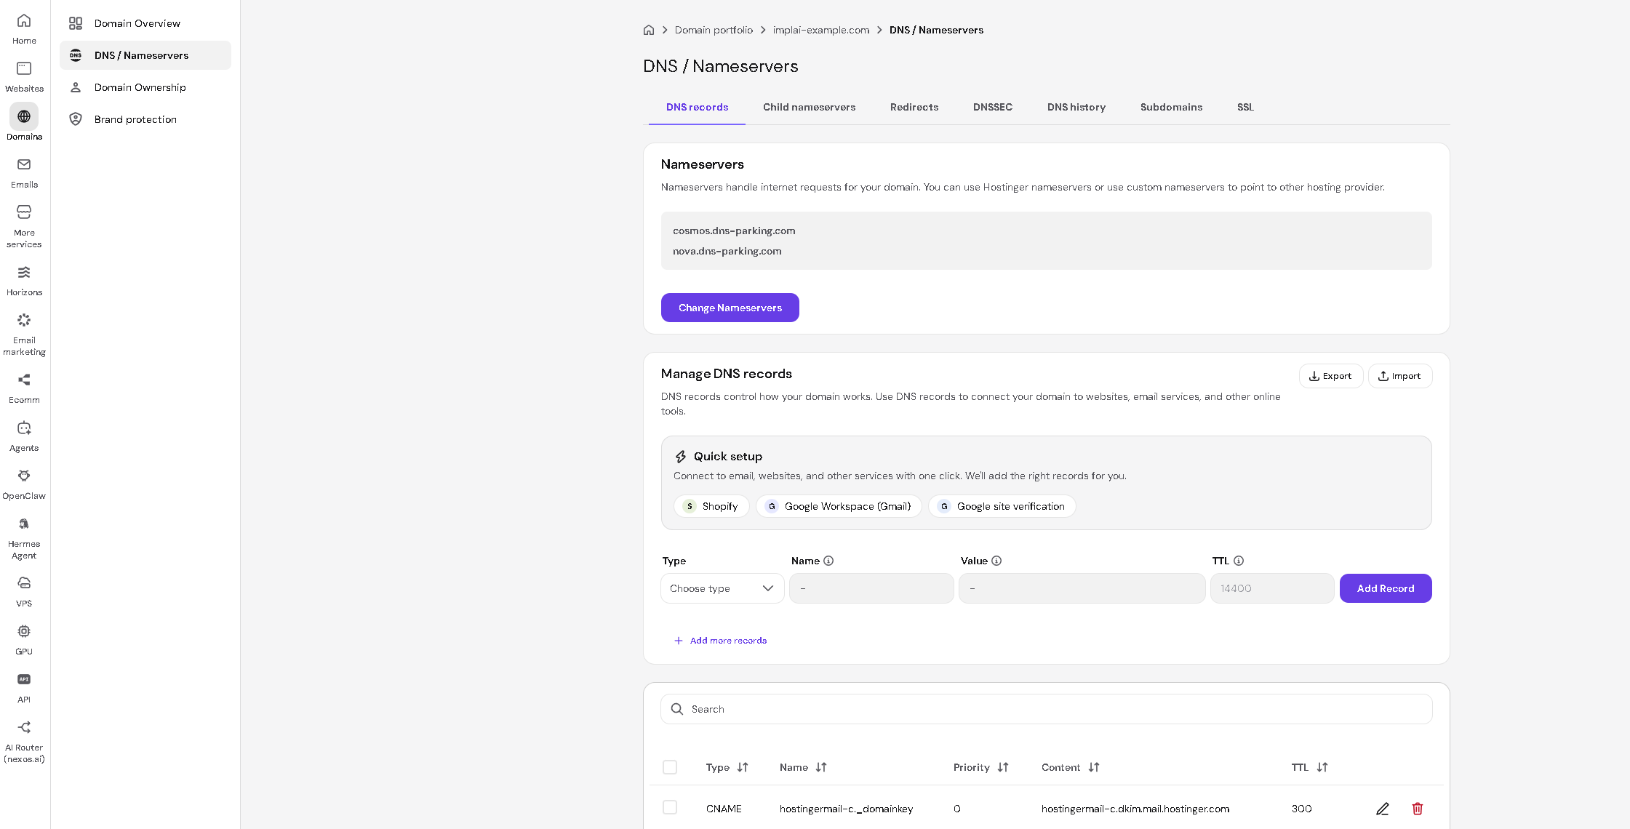Image resolution: width=1630 pixels, height=829 pixels.
Task: Open Horizons in the sidebar
Action: tap(24, 281)
